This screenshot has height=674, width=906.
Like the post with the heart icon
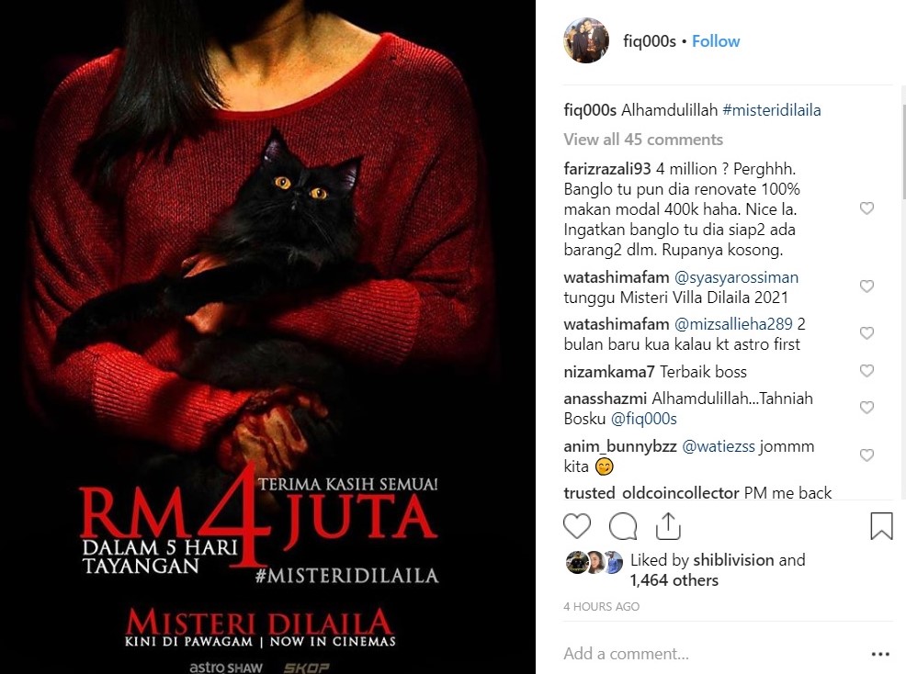577,526
